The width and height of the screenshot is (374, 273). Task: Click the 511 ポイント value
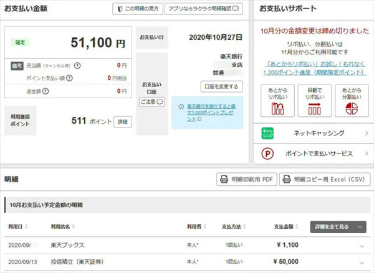click(92, 121)
